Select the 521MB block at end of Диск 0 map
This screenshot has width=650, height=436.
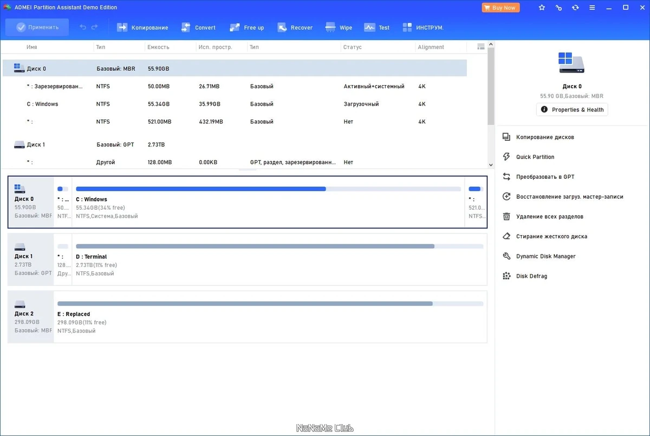tap(476, 202)
